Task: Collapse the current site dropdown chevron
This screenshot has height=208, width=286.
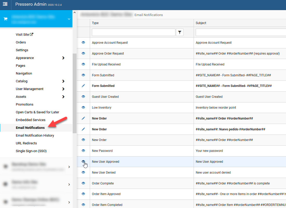Action: point(69,19)
